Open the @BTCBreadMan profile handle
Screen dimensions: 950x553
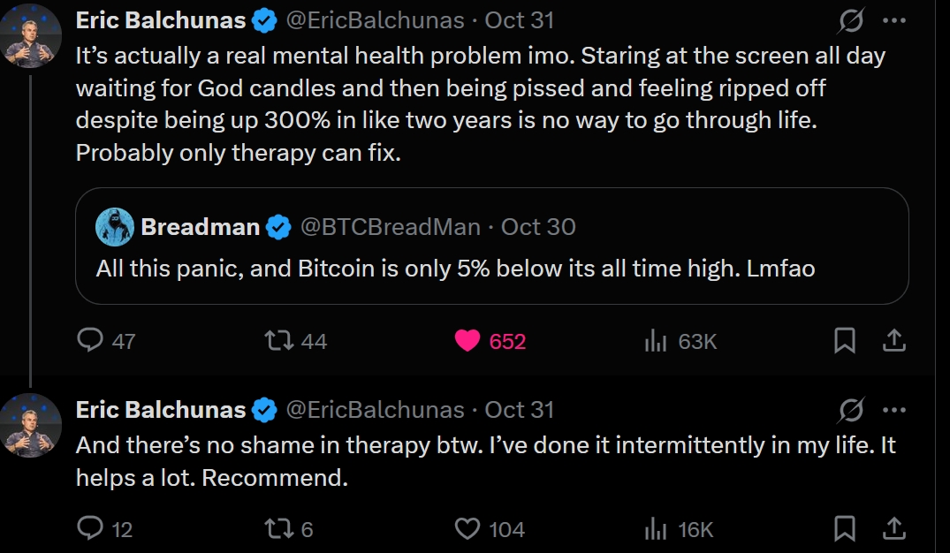coord(391,227)
